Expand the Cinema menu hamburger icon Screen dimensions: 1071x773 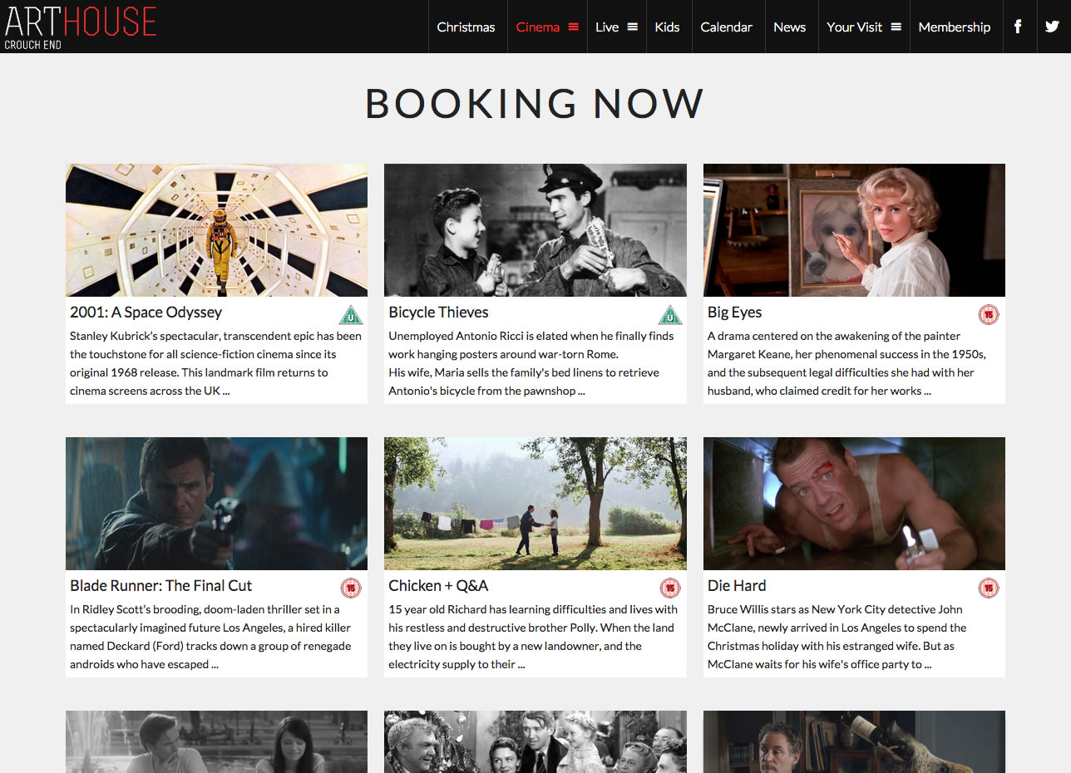click(x=573, y=27)
